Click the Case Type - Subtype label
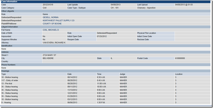 point(77,8)
